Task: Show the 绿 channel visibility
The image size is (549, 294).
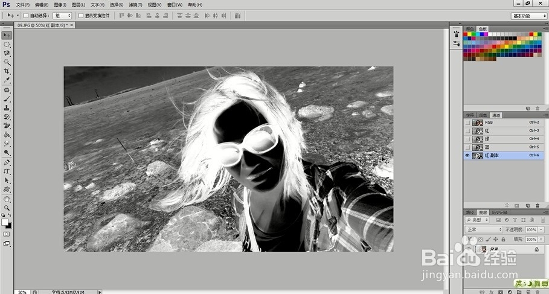Action: point(467,139)
